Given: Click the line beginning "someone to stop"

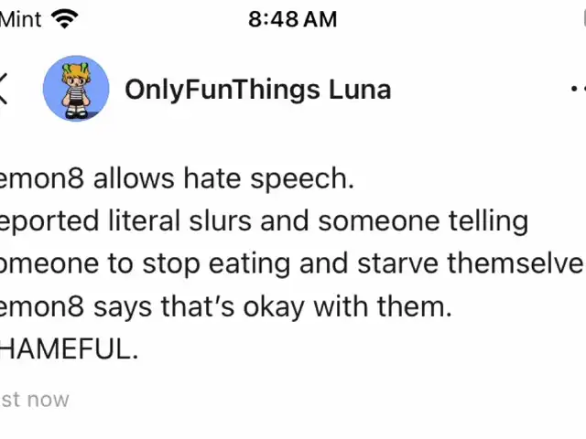Looking at the screenshot, I should [x=291, y=263].
